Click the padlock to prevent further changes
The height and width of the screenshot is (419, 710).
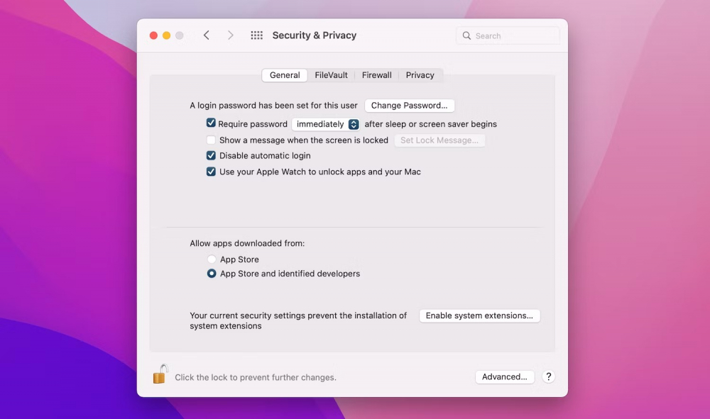[160, 374]
